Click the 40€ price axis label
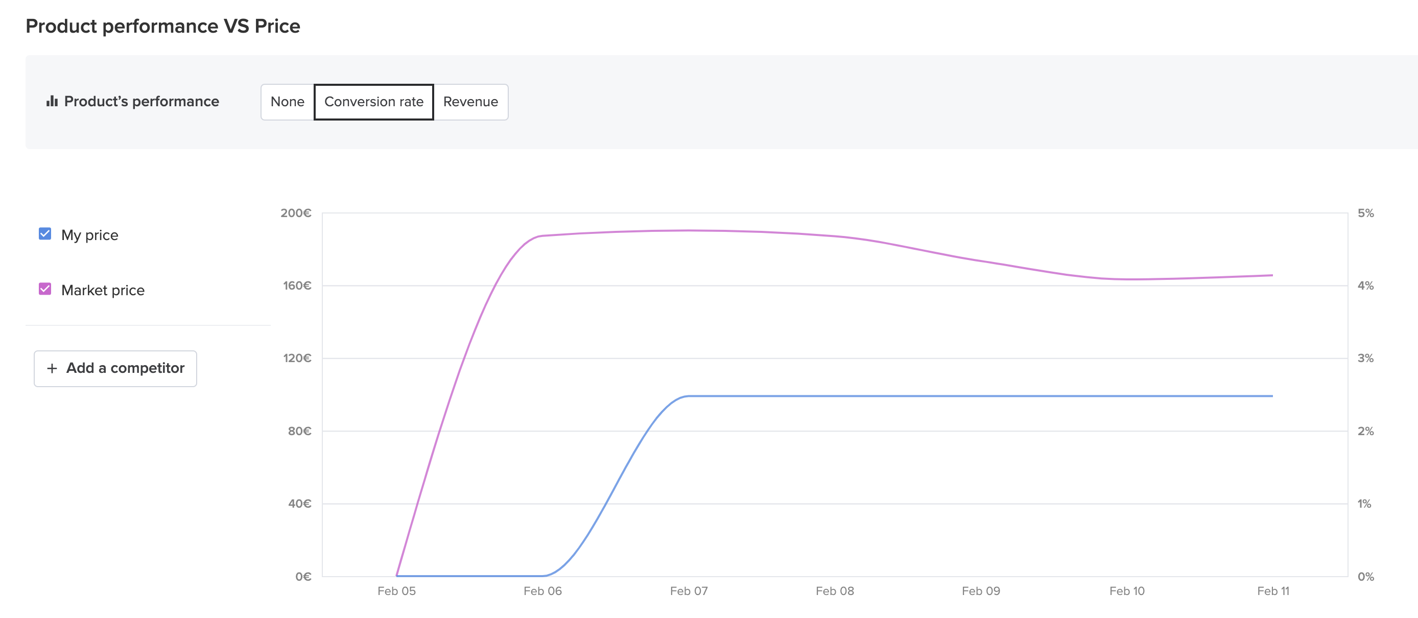The width and height of the screenshot is (1418, 618). click(x=299, y=504)
